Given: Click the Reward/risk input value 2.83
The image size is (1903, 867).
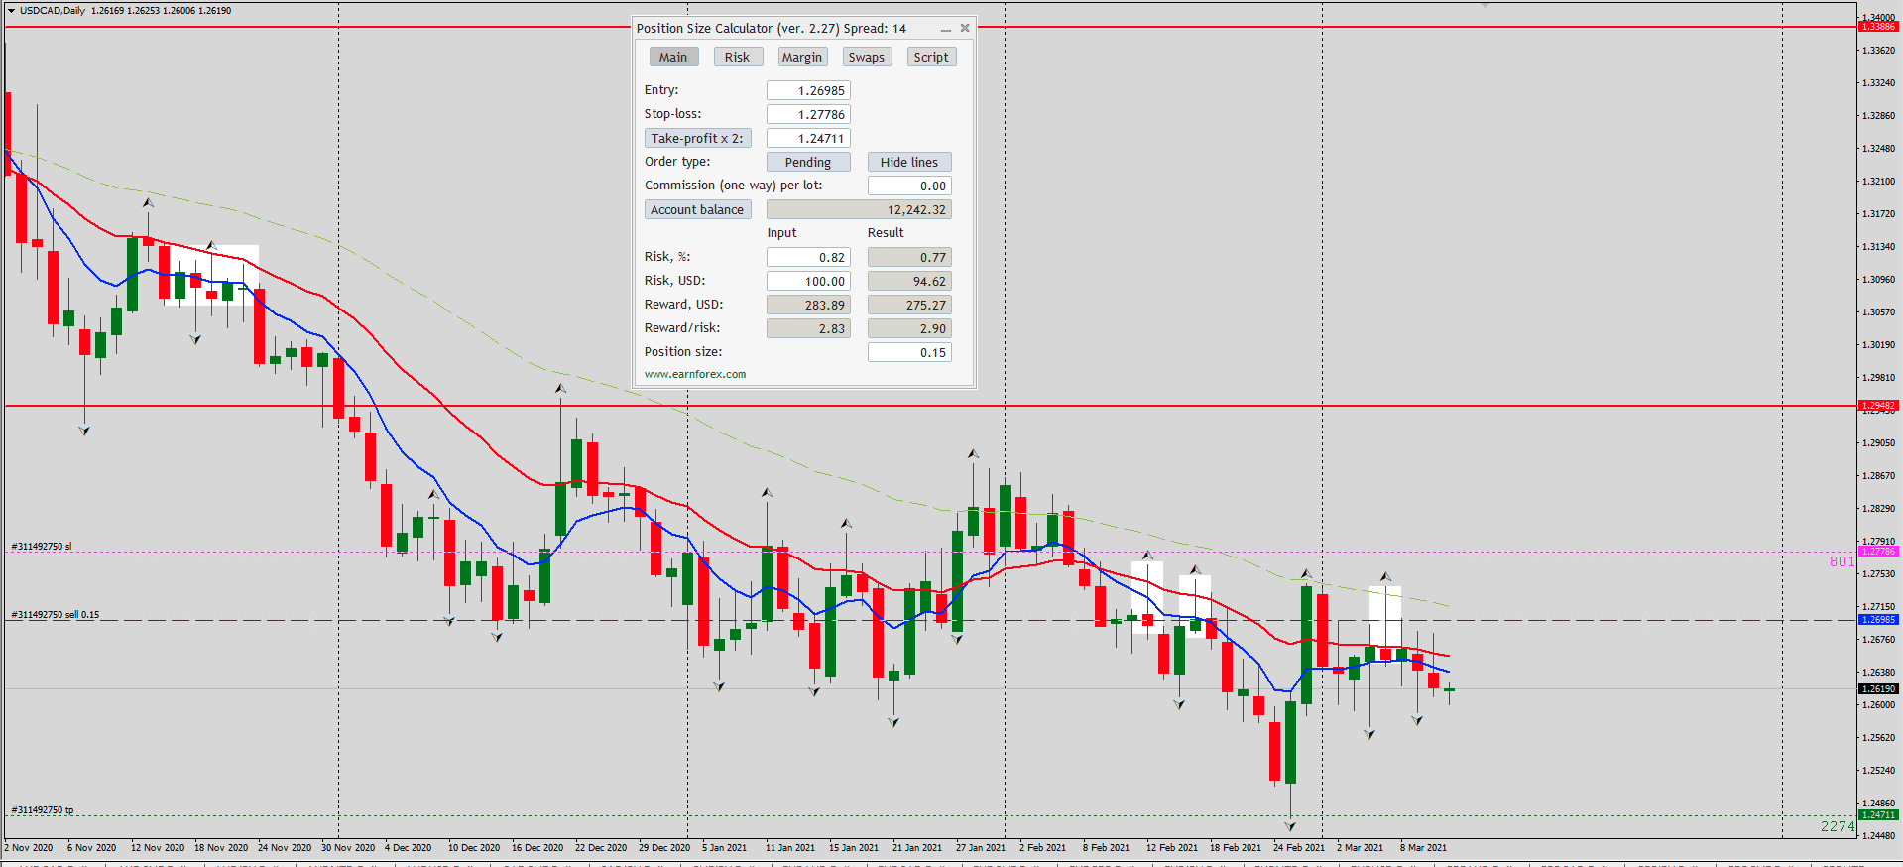Looking at the screenshot, I should pyautogui.click(x=808, y=328).
